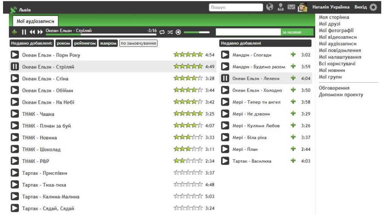Click the Пошук search box in header
The image size is (385, 215).
[236, 8]
